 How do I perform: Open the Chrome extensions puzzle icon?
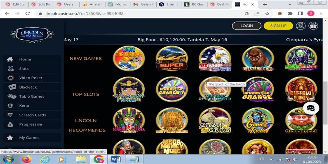click(x=290, y=13)
